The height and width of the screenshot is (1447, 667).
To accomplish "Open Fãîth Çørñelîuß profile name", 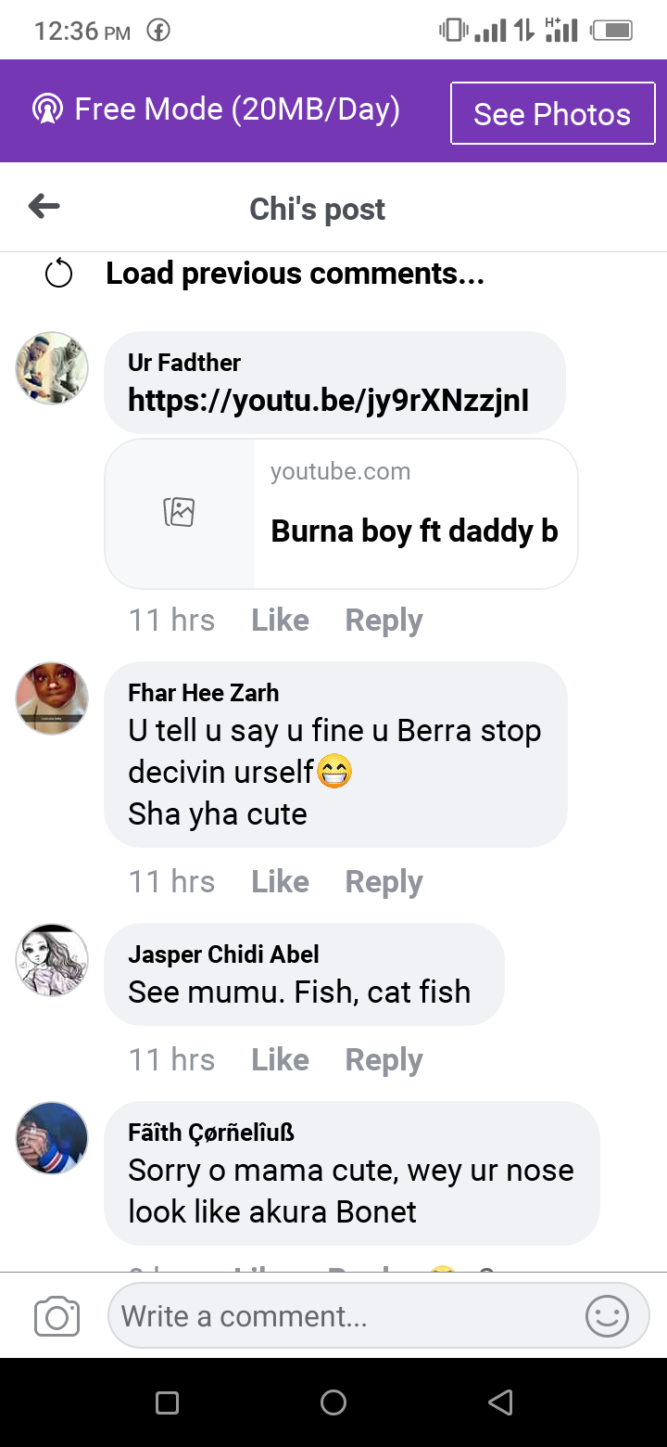I will [210, 1132].
